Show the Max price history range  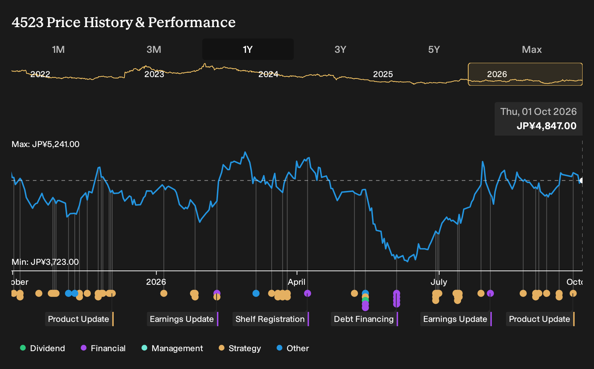click(x=532, y=49)
